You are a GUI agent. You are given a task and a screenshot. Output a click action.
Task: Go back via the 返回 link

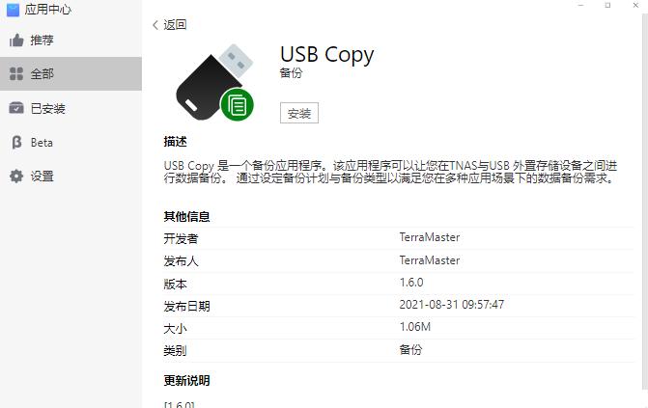(175, 25)
